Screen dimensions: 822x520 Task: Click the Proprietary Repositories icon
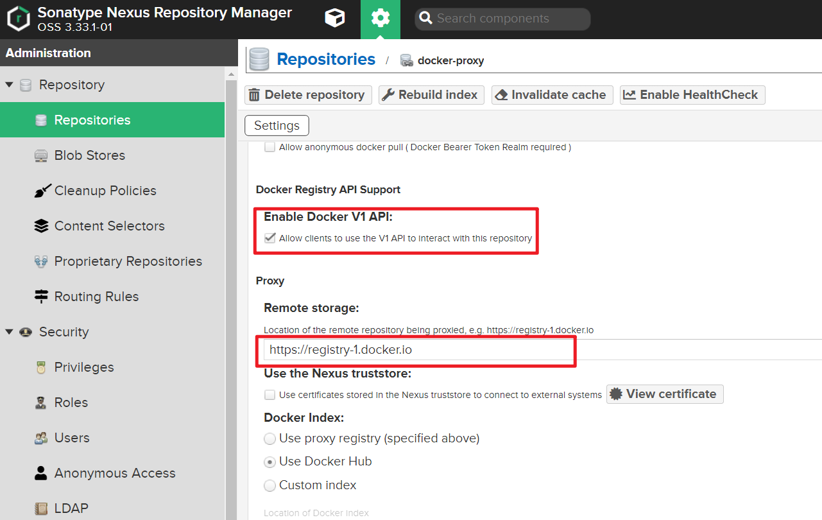(x=41, y=261)
